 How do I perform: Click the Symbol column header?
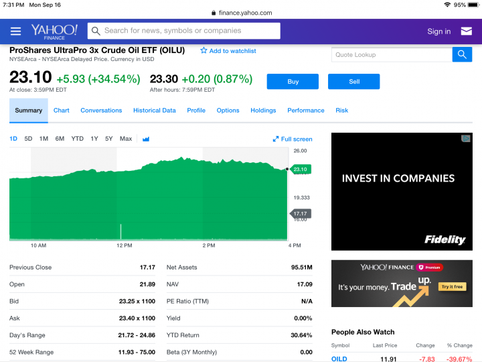point(340,345)
